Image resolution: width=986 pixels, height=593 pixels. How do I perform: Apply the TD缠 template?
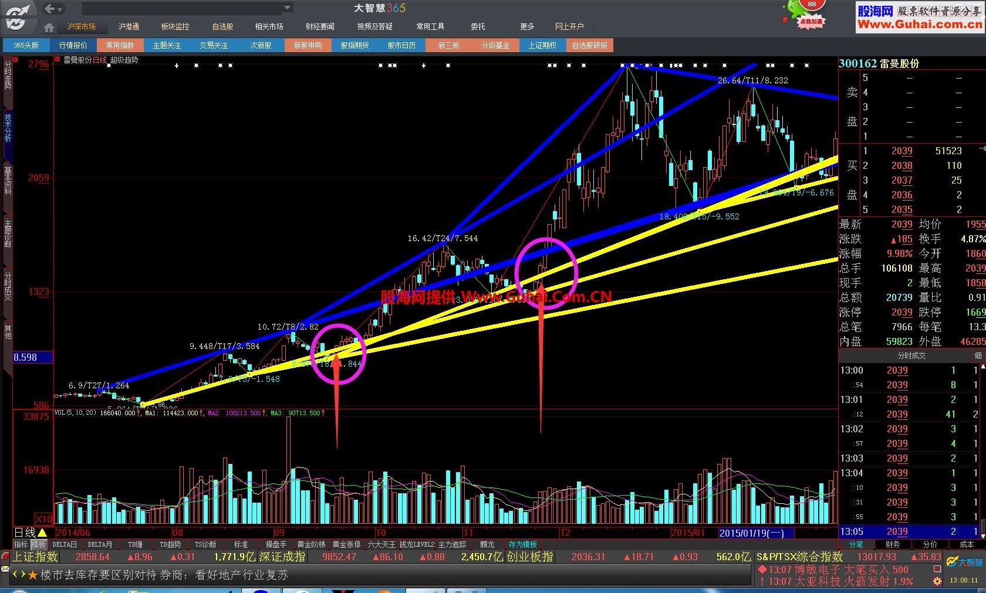(136, 544)
